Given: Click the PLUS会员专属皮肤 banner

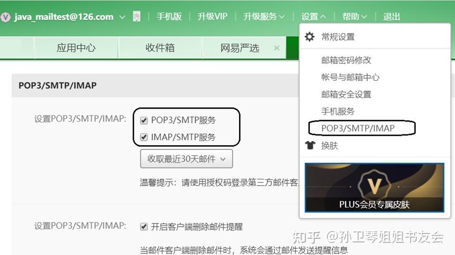Looking at the screenshot, I should (374, 187).
